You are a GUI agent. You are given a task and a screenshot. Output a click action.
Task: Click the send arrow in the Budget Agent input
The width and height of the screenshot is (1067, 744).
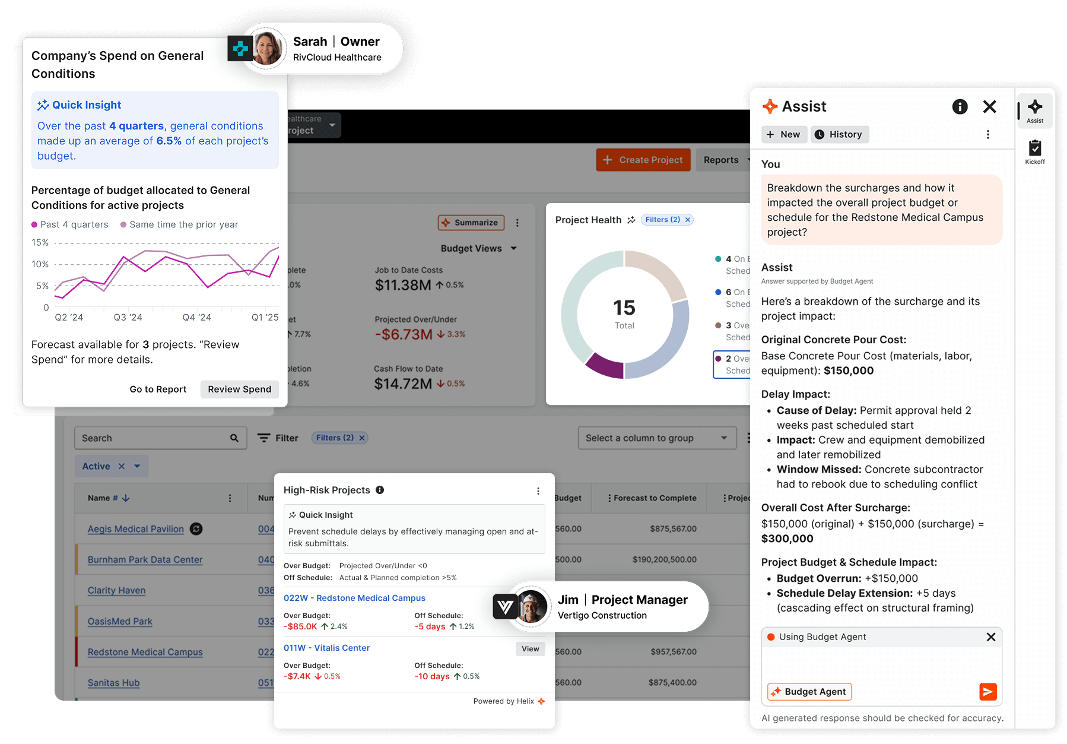point(988,692)
